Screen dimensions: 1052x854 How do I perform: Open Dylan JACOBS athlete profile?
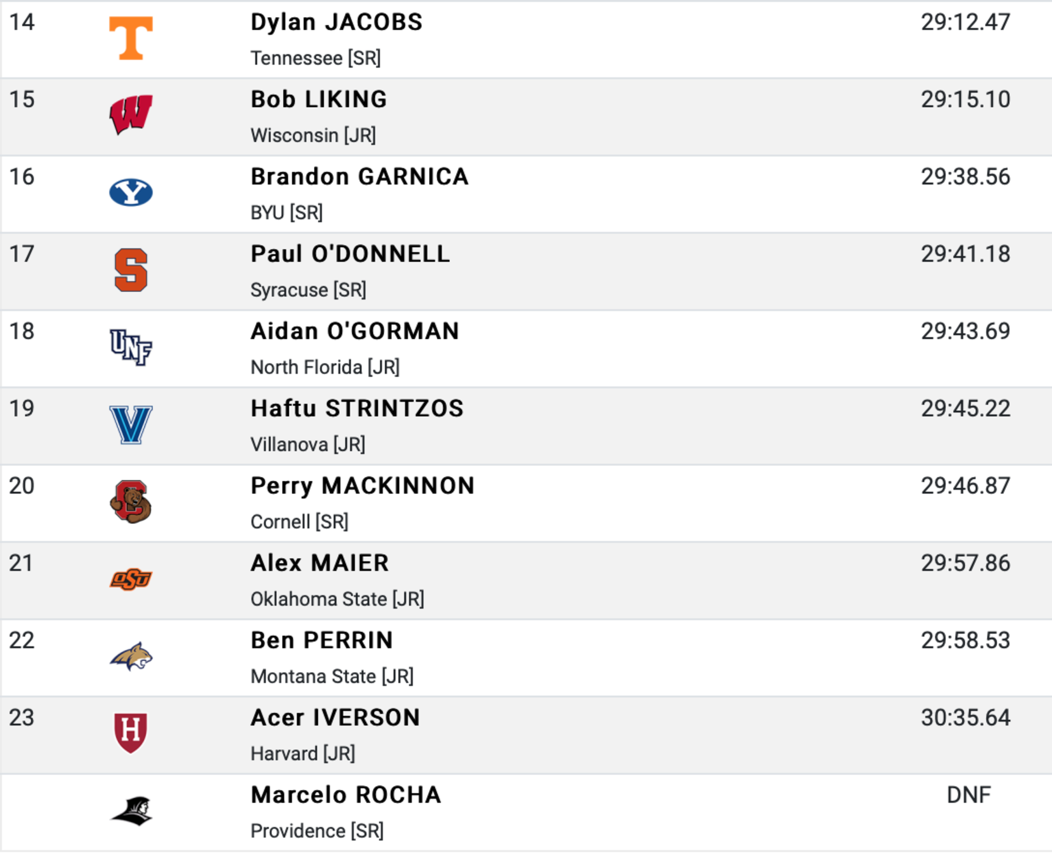click(336, 22)
